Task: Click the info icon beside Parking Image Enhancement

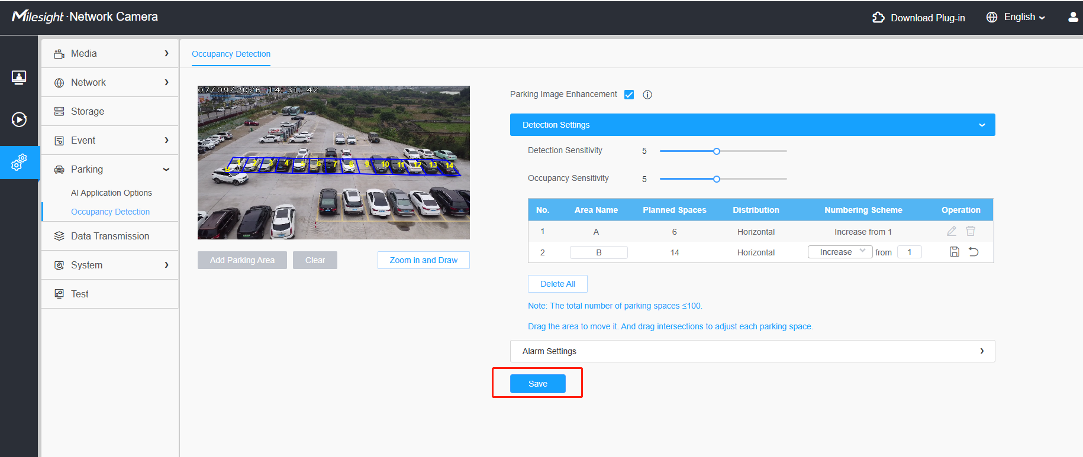Action: [647, 95]
